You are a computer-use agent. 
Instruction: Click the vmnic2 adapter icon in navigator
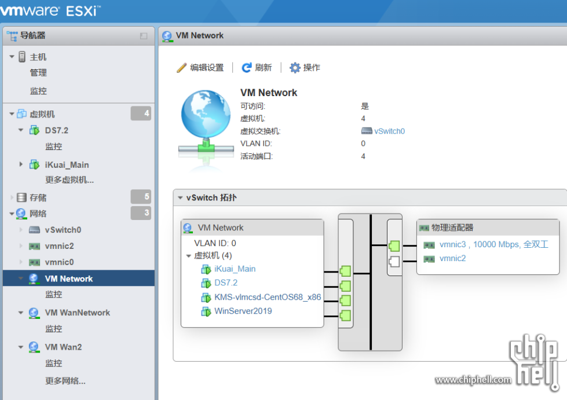tap(34, 246)
